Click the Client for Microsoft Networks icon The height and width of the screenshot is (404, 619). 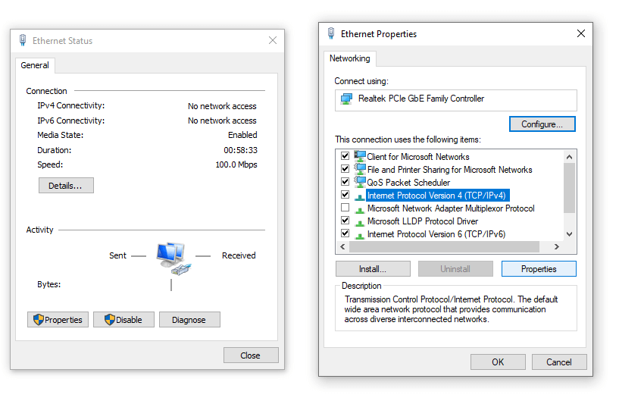[360, 156]
